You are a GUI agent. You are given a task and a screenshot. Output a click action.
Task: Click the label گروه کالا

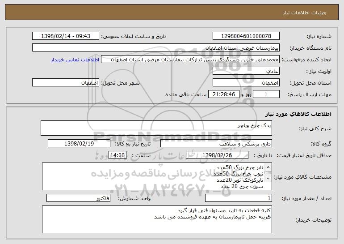pos(321,144)
